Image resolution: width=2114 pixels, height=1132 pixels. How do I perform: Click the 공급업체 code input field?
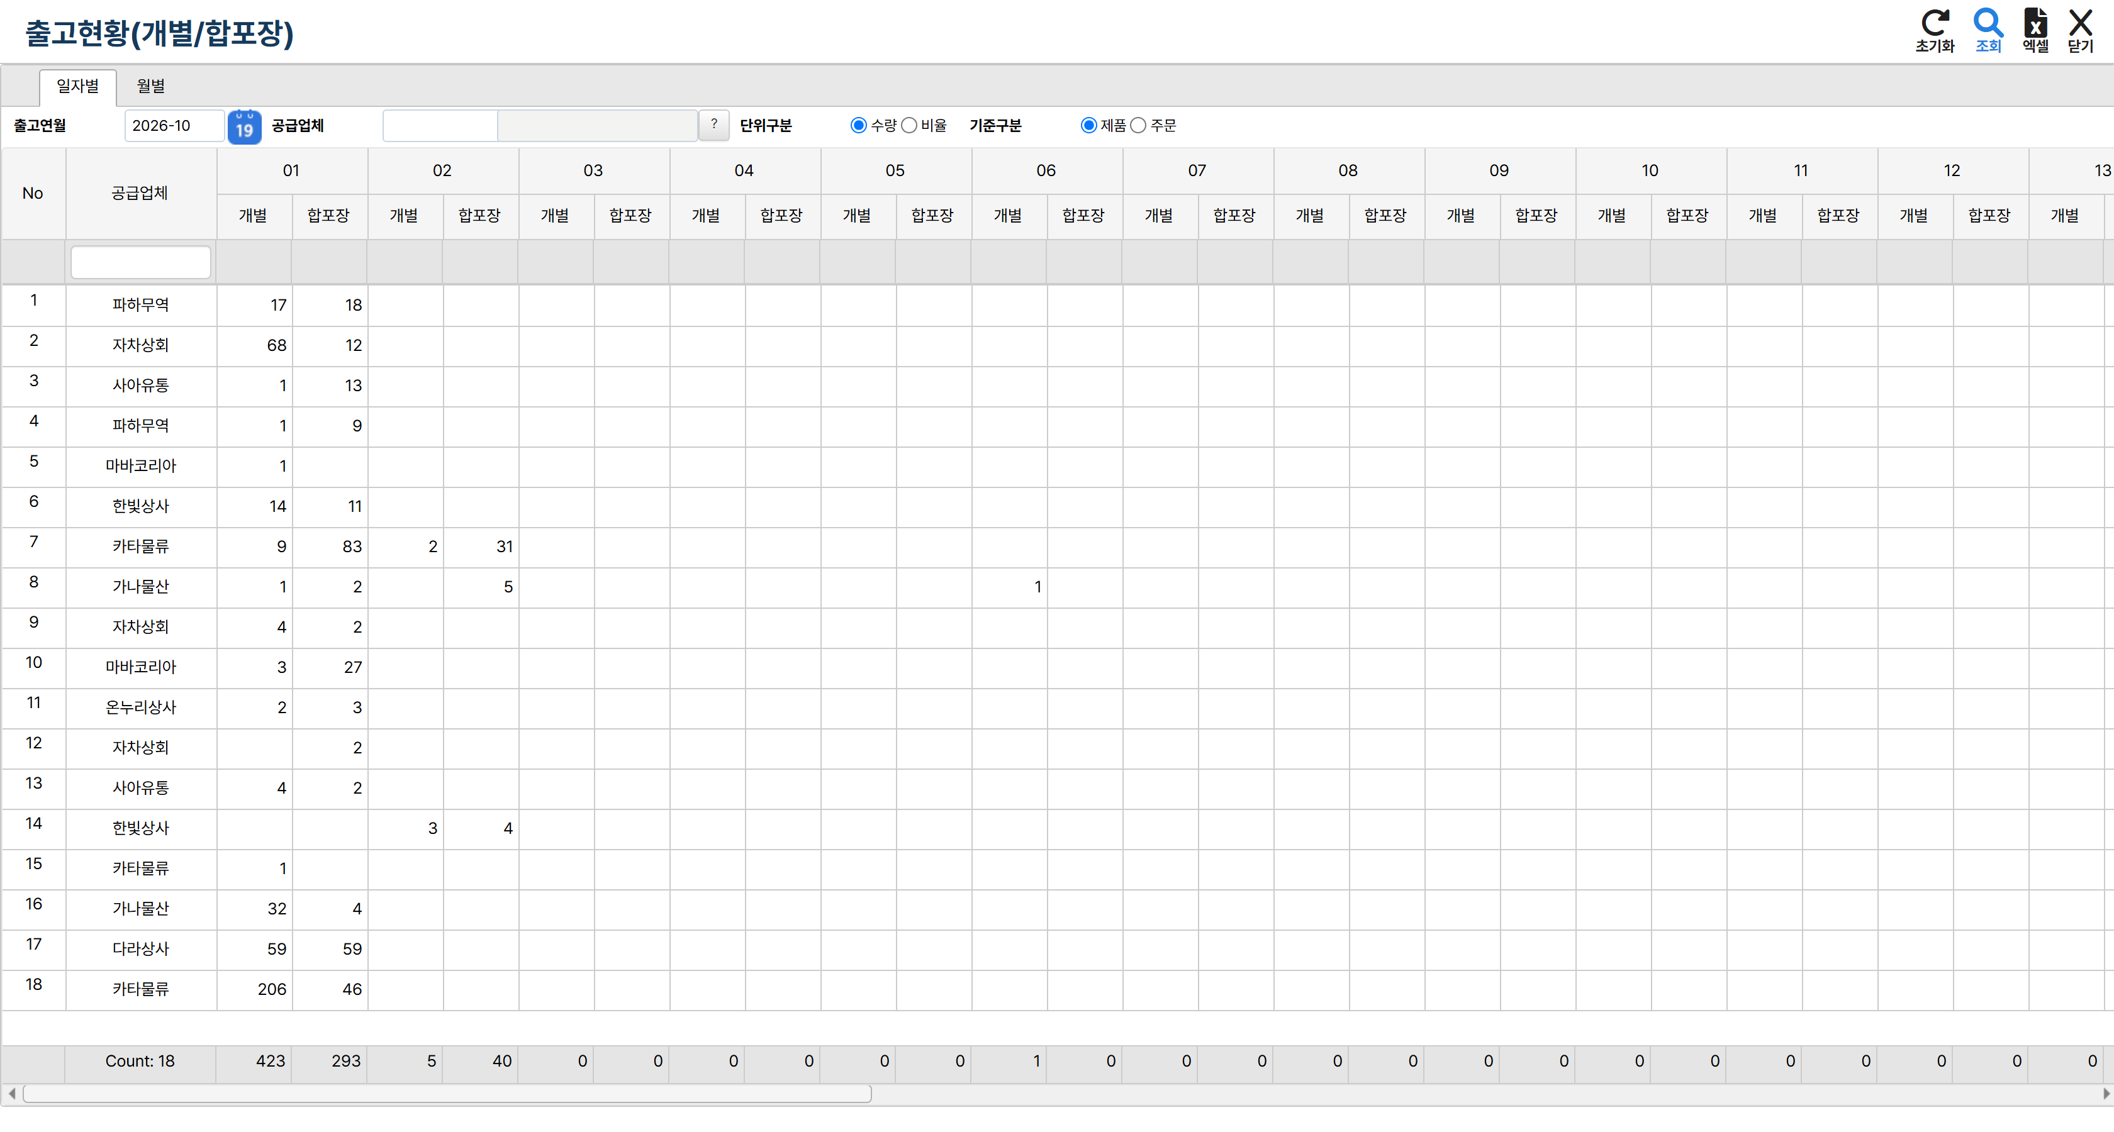440,126
